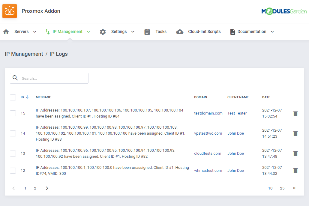Open the Tasks page
Screen dimensions: 309x206
click(x=161, y=31)
